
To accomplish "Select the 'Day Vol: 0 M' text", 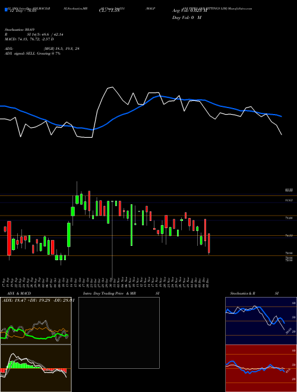I will pos(187,18).
